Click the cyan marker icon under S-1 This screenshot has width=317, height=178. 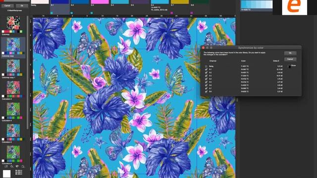tap(52, 13)
